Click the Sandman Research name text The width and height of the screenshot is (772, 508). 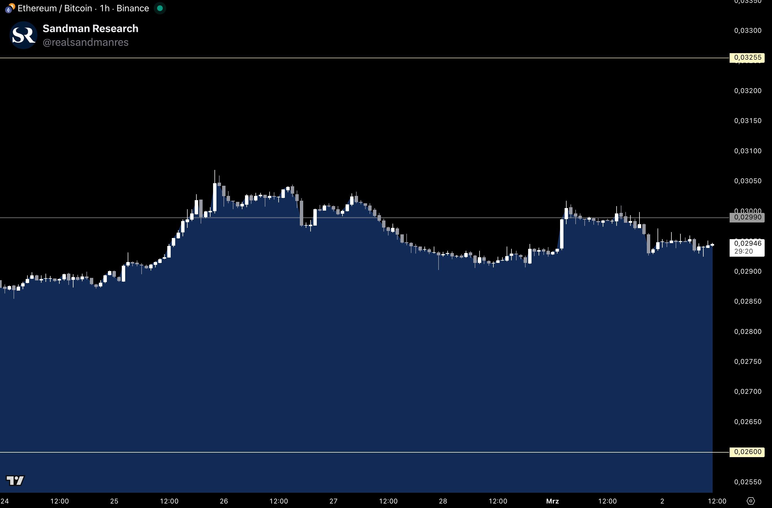click(90, 29)
